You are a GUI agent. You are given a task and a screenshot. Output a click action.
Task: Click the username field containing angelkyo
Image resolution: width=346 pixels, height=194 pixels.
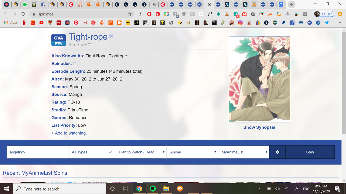pyautogui.click(x=38, y=152)
